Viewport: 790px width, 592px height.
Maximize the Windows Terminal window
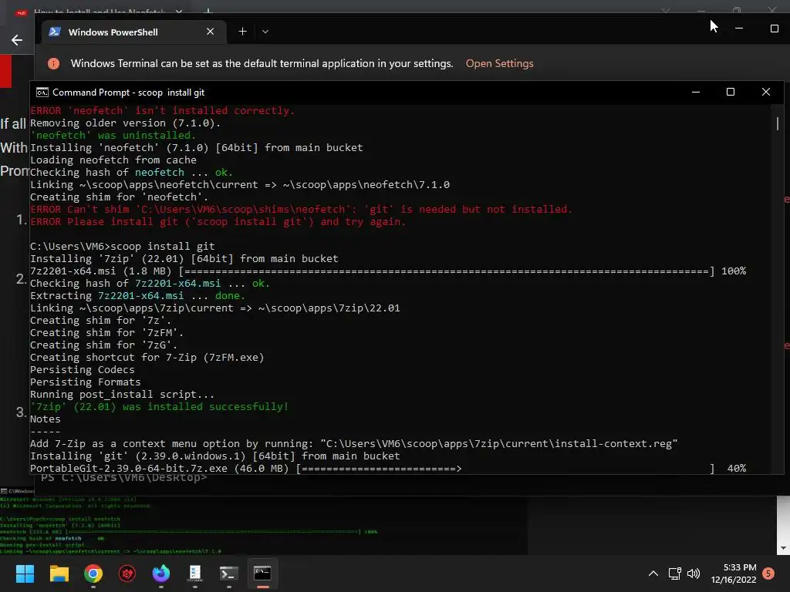[775, 29]
